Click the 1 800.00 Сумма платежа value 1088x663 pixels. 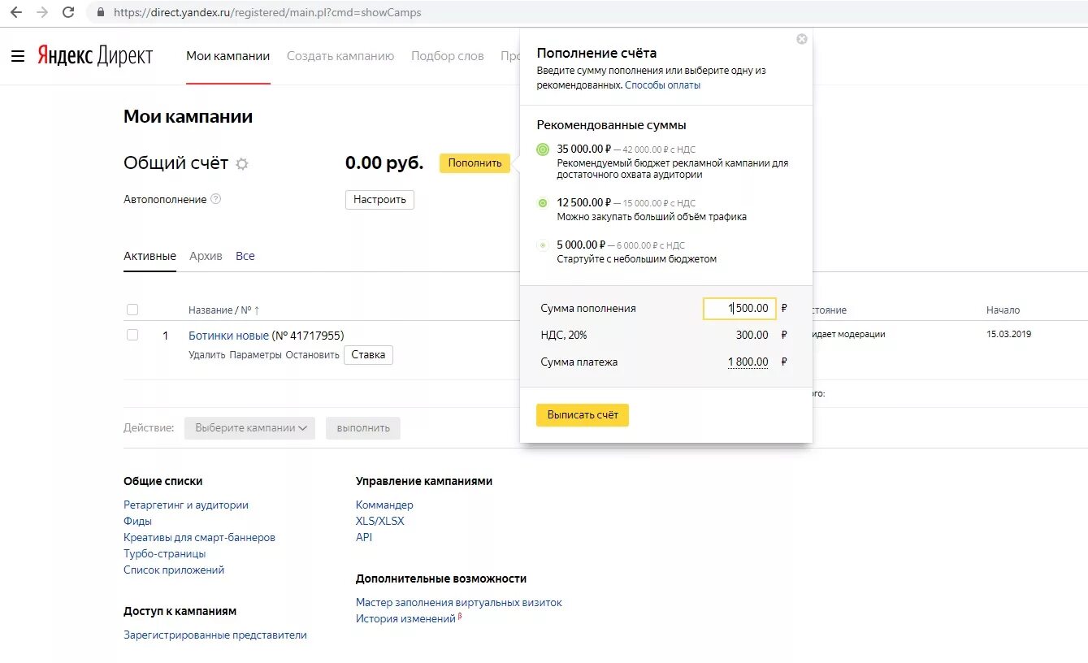pos(748,362)
